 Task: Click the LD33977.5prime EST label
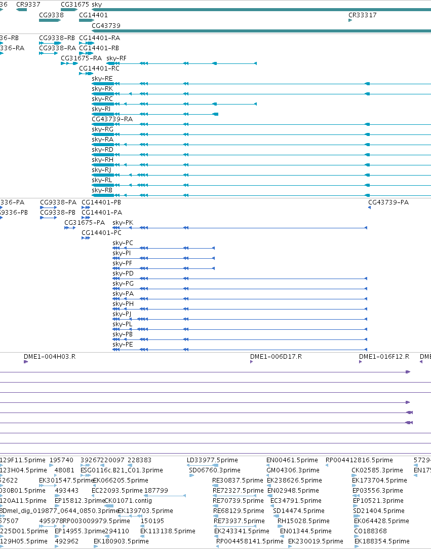click(x=212, y=460)
